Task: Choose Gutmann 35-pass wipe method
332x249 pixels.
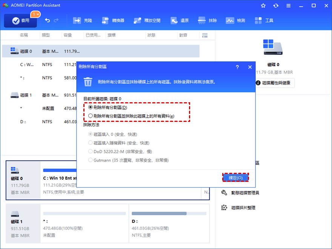Action: [x=128, y=160]
